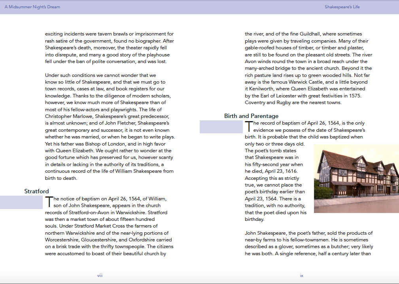Image resolution: width=399 pixels, height=284 pixels.
Task: Click page number 'ix' in the footer
Action: pos(301,275)
